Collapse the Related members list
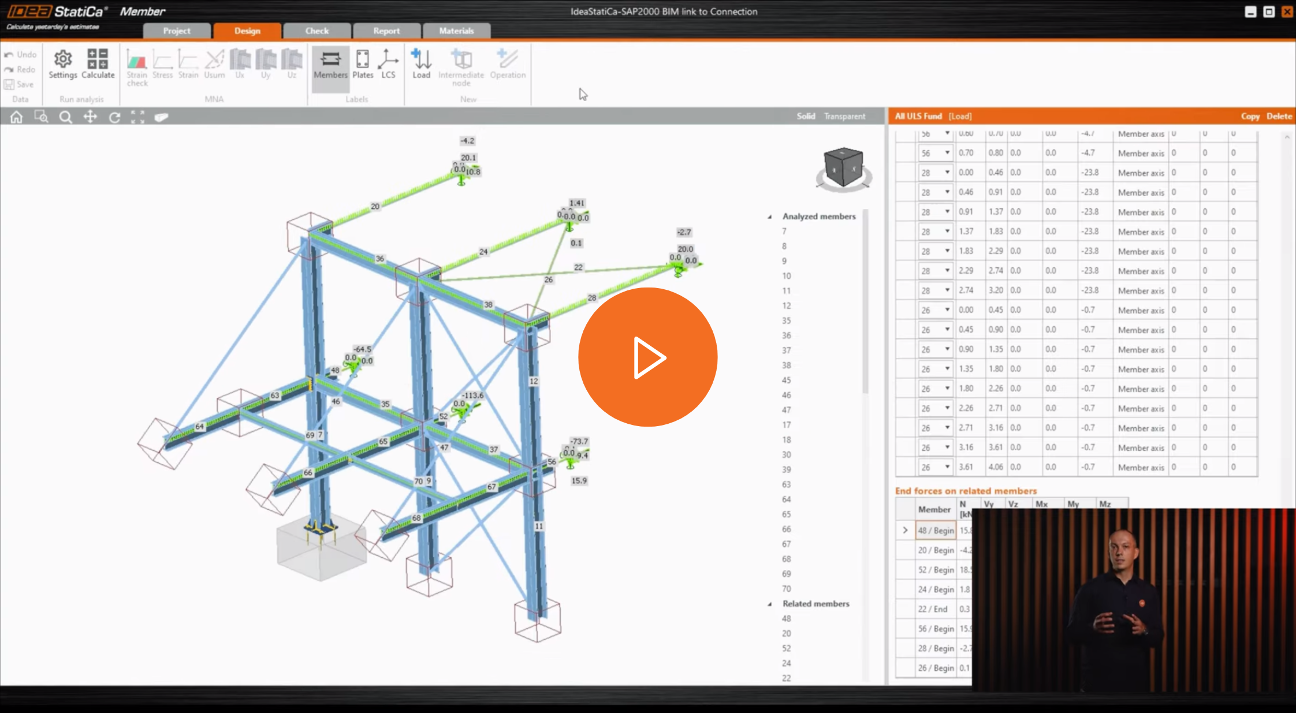Viewport: 1296px width, 713px height. pyautogui.click(x=770, y=604)
